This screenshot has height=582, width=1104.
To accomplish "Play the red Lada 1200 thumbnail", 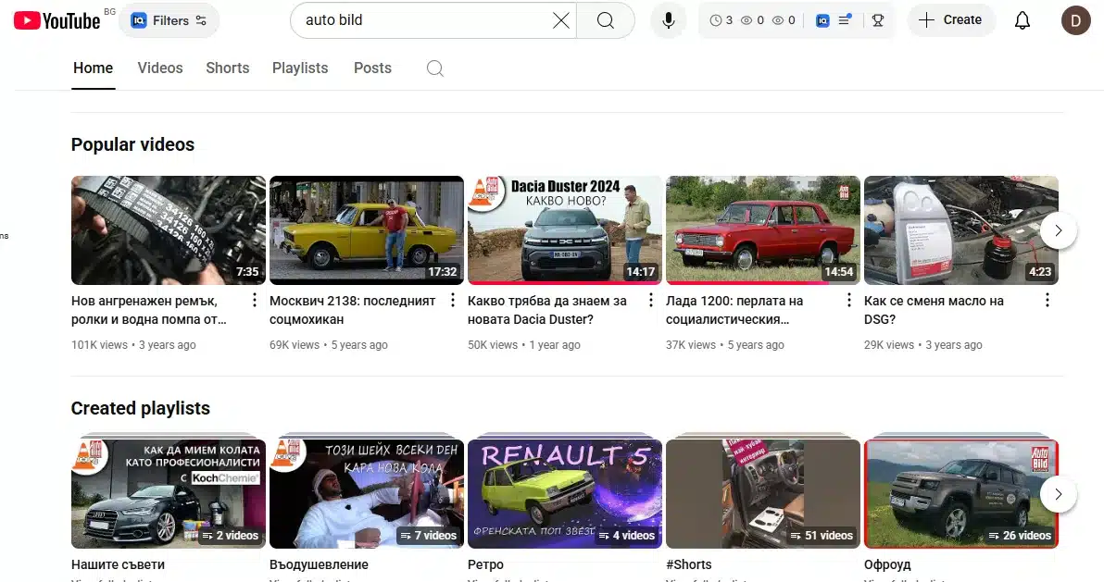I will click(x=763, y=230).
